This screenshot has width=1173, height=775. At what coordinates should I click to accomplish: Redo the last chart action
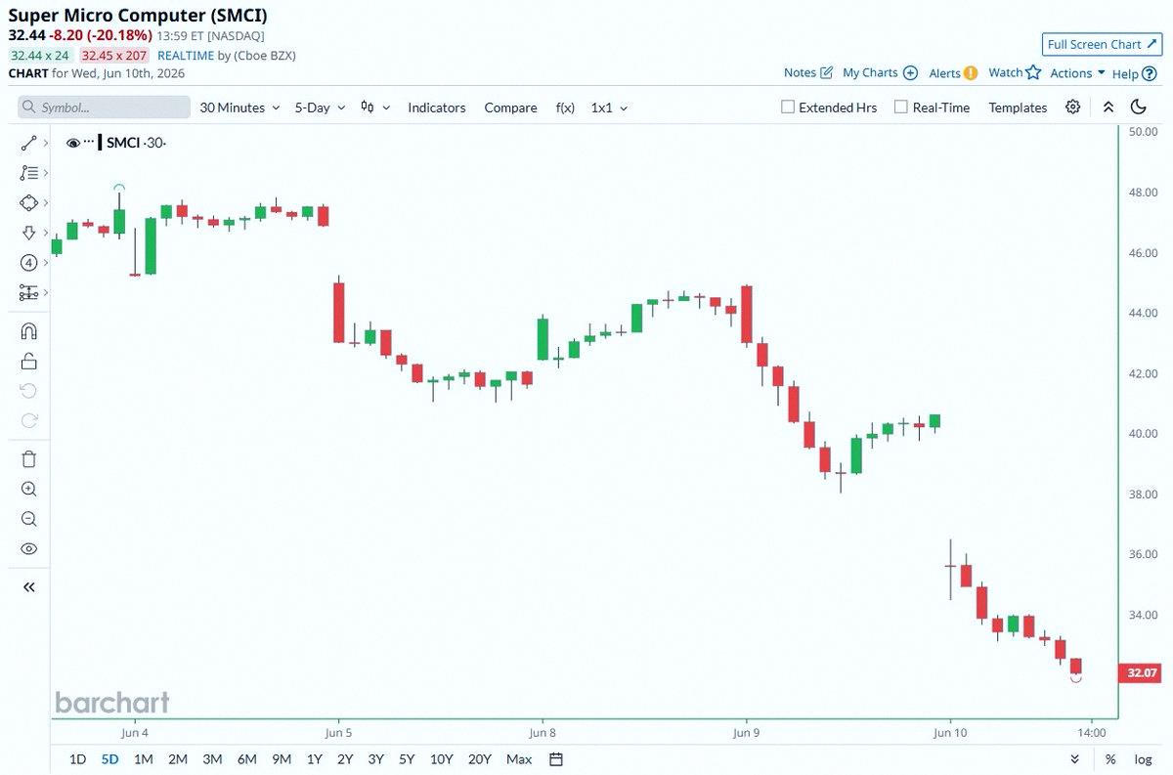click(x=28, y=421)
